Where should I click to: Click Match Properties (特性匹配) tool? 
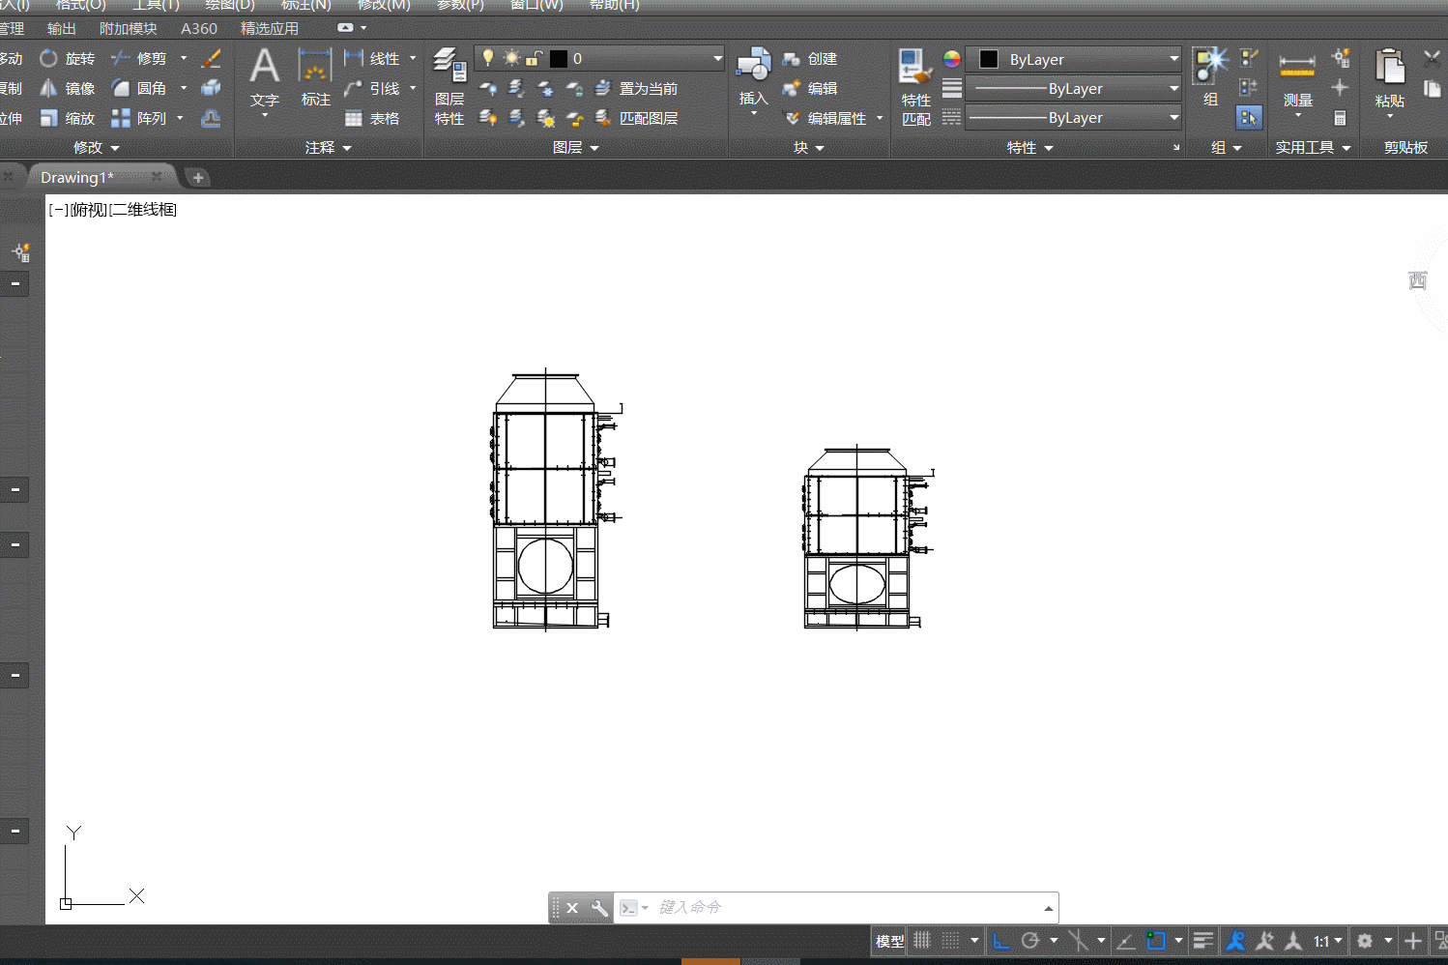pos(915,87)
